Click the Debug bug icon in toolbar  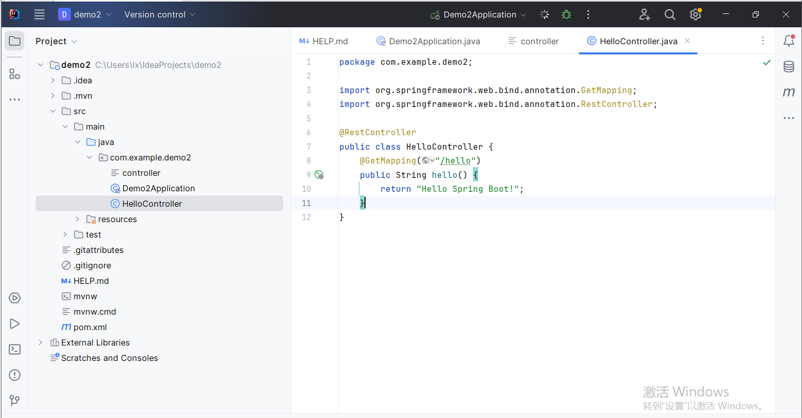coord(567,14)
